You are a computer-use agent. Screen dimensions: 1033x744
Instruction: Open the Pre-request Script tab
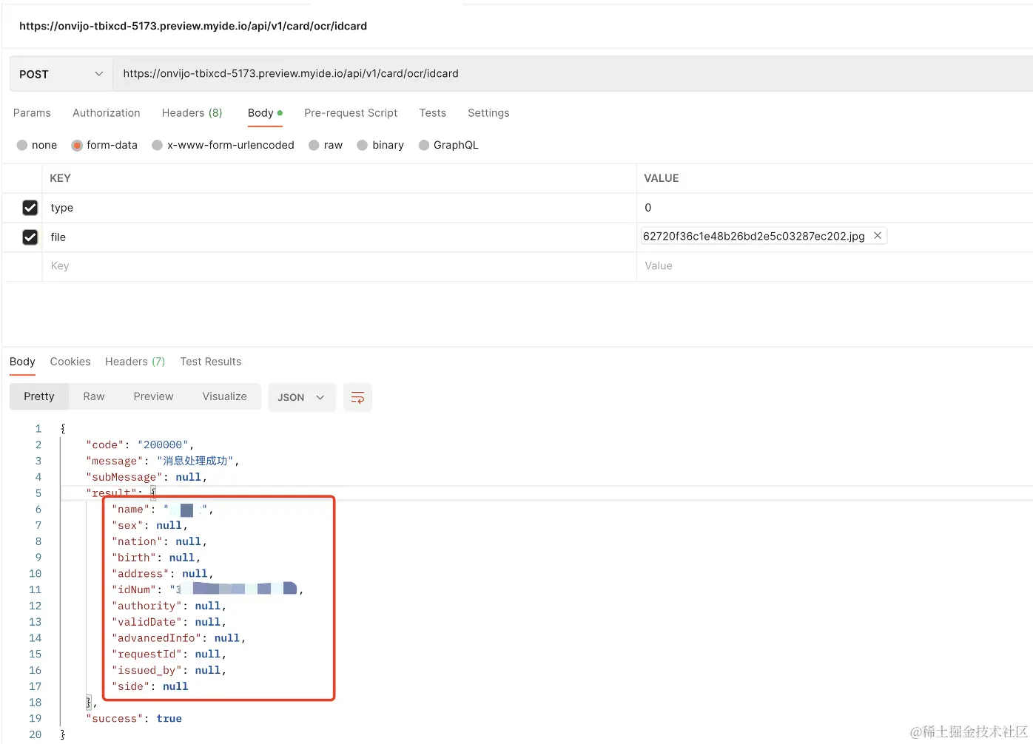[351, 113]
